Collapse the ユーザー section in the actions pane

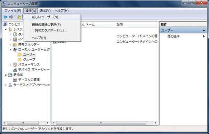click(x=204, y=30)
